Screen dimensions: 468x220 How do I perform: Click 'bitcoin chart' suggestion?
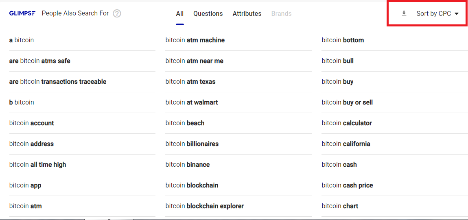coord(340,206)
